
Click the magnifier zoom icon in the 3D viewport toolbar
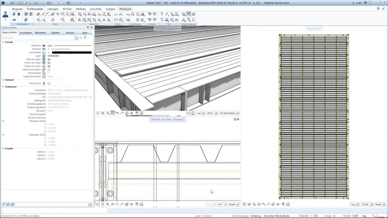pyautogui.click(x=108, y=113)
